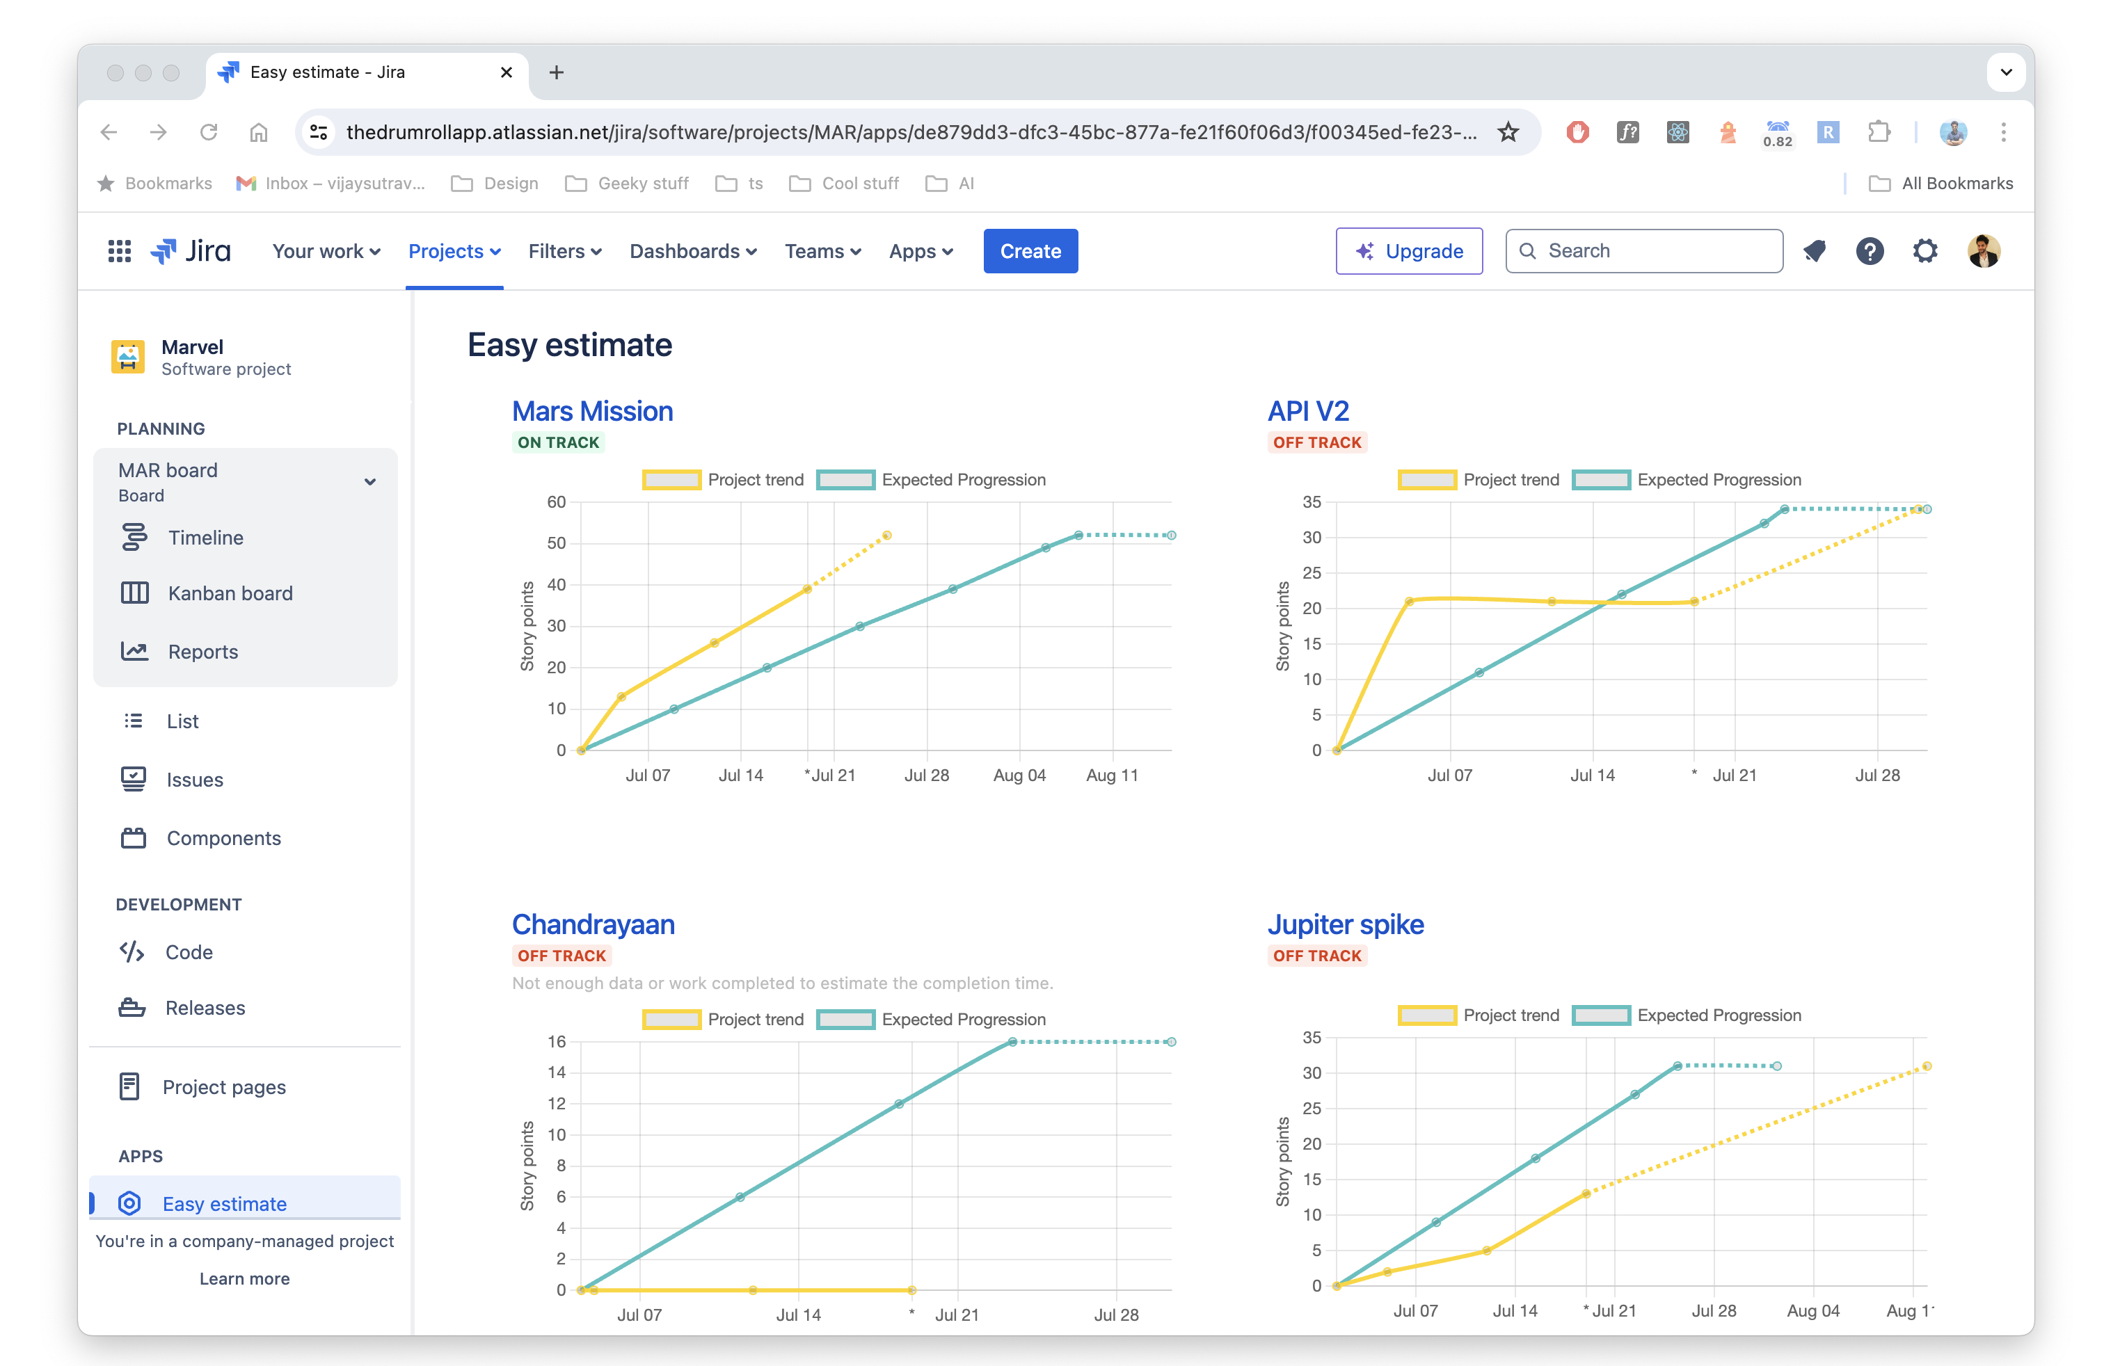The image size is (2104, 1366).
Task: Open the Geeky stuff bookmarks folder
Action: (627, 183)
